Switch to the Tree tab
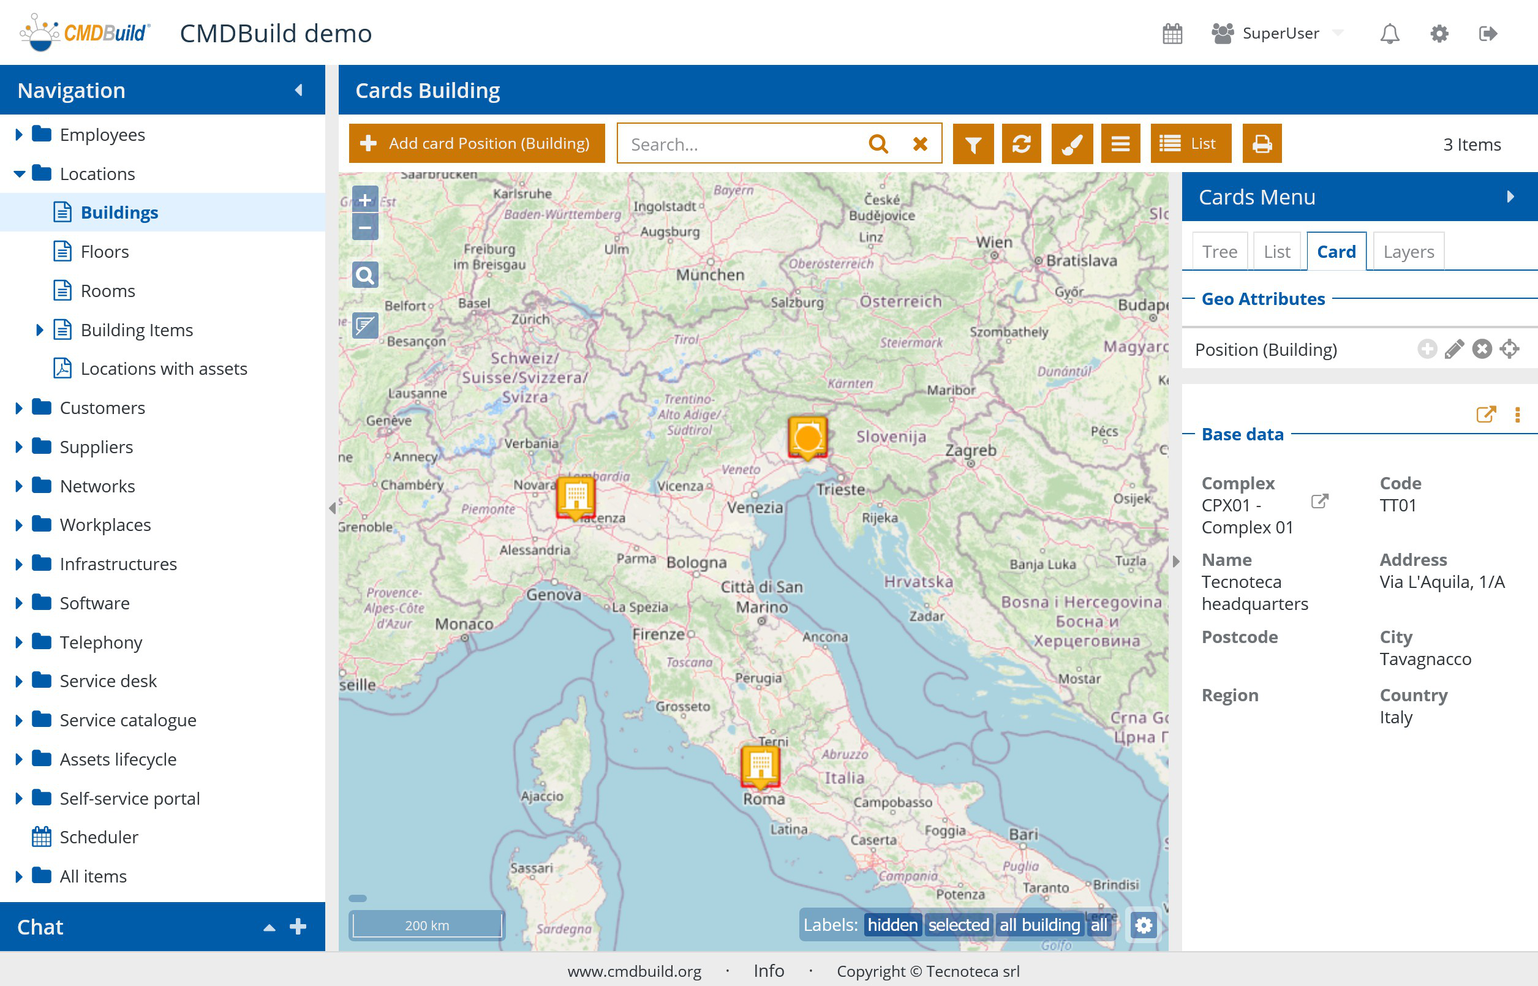 (x=1219, y=252)
